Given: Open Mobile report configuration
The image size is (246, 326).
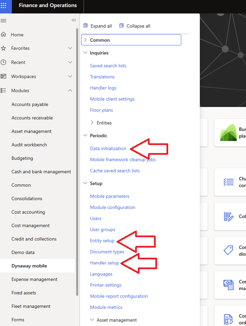Looking at the screenshot, I should pyautogui.click(x=119, y=296).
